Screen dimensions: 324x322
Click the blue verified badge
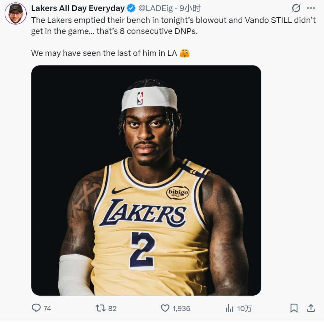[131, 8]
